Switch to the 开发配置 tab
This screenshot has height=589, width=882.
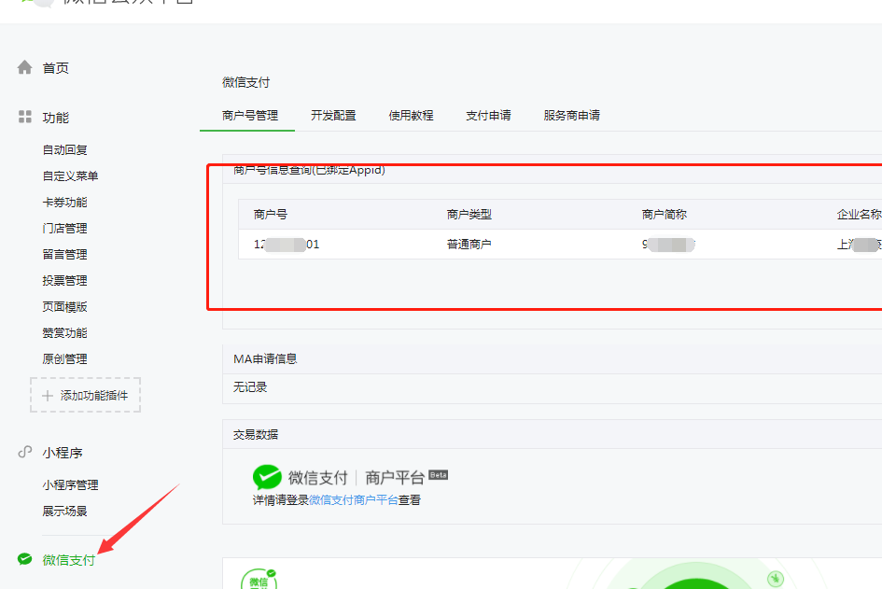[x=333, y=116]
